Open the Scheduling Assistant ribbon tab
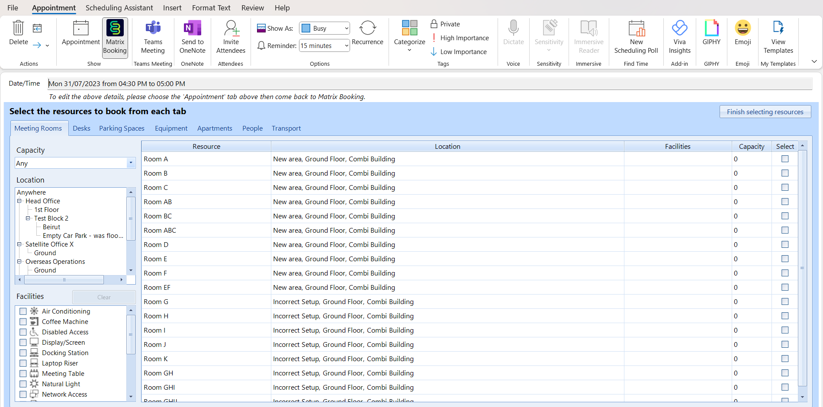Image resolution: width=823 pixels, height=407 pixels. (119, 8)
